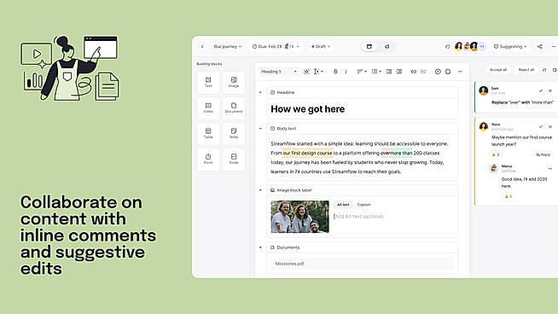The height and width of the screenshot is (314, 558).
Task: Apply italic formatting in toolbar
Action: tap(346, 72)
